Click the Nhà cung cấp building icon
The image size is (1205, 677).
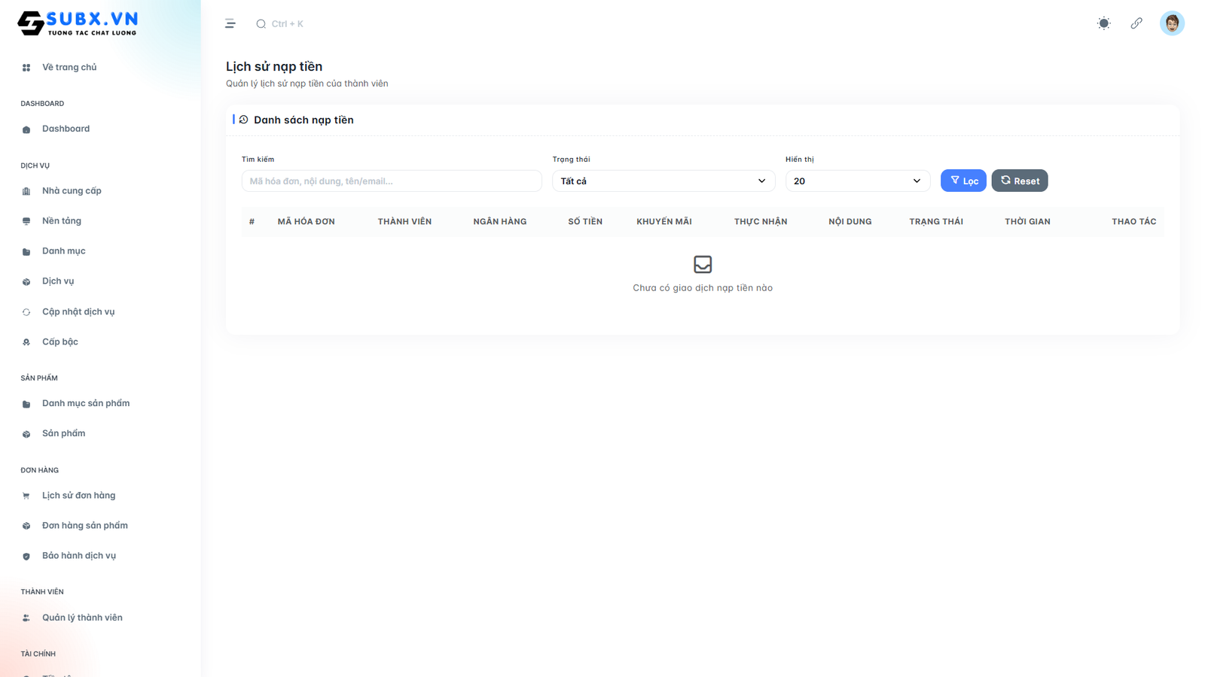tap(26, 190)
